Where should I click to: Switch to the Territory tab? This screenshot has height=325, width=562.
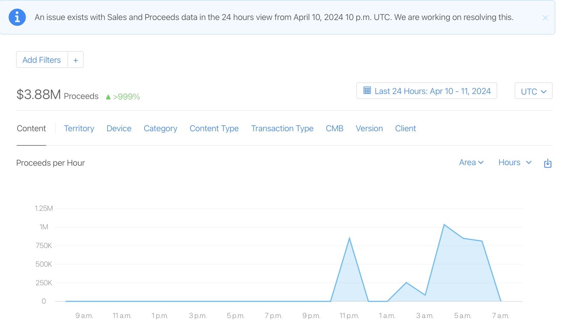coord(79,128)
